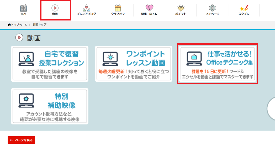Click laptop icon on 自宅で復習 card
275x146 pixels.
[x=26, y=59]
